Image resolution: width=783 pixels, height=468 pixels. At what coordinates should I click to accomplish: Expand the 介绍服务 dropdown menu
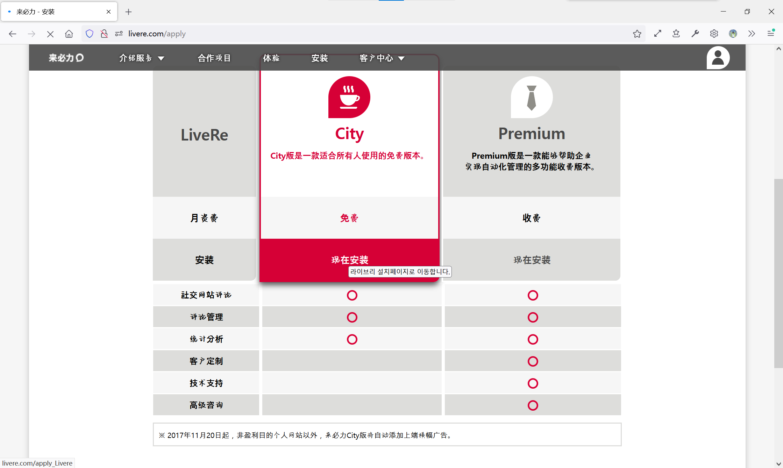141,58
